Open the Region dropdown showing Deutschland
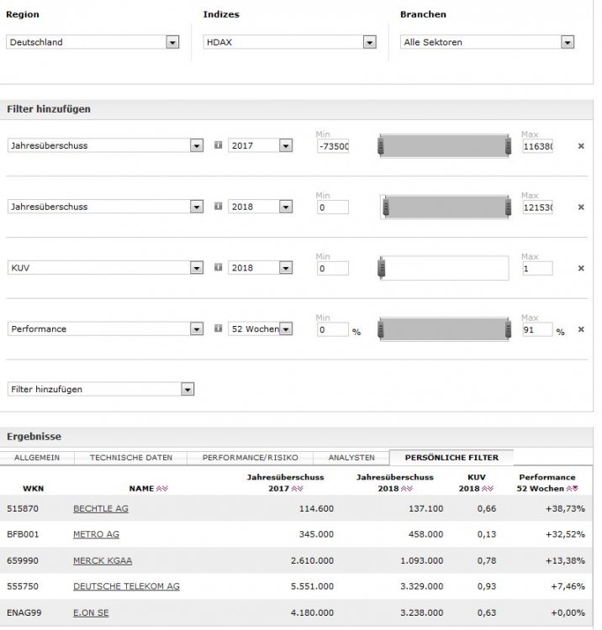Image resolution: width=602 pixels, height=630 pixels. coord(92,42)
